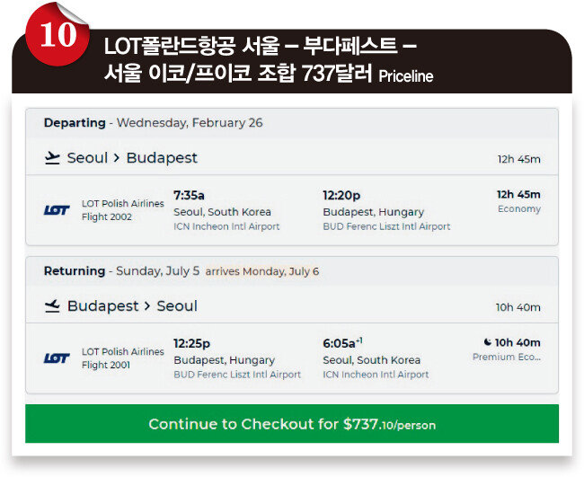
Task: Click the overnight moon icon beside 10h 40m
Action: tap(488, 342)
